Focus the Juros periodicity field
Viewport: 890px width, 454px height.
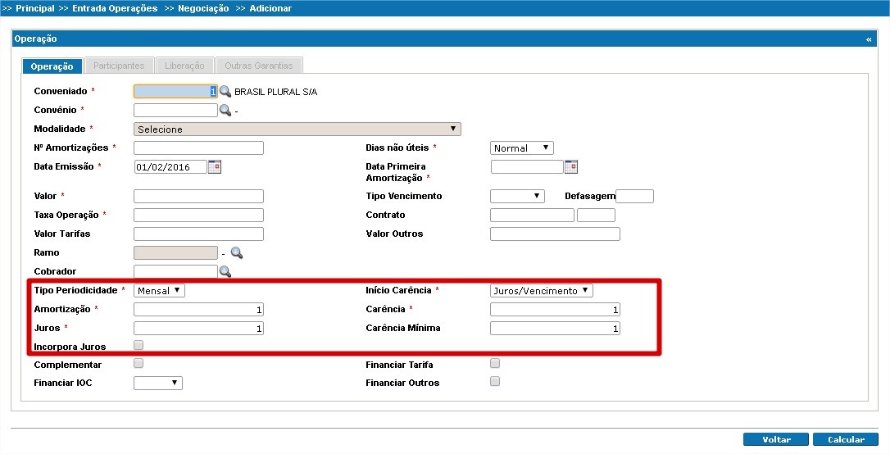click(x=198, y=328)
